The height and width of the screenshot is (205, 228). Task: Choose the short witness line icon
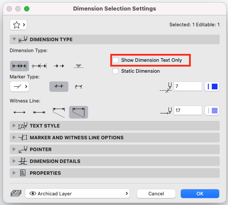[39, 112]
